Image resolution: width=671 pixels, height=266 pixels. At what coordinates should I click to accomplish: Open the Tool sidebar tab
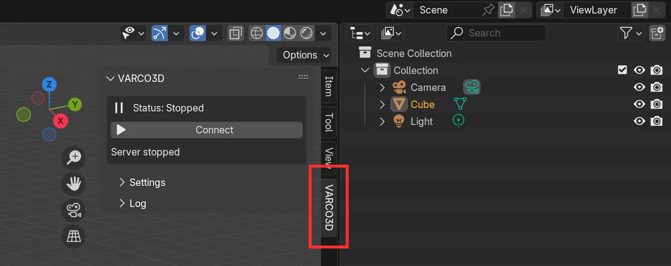tap(329, 122)
